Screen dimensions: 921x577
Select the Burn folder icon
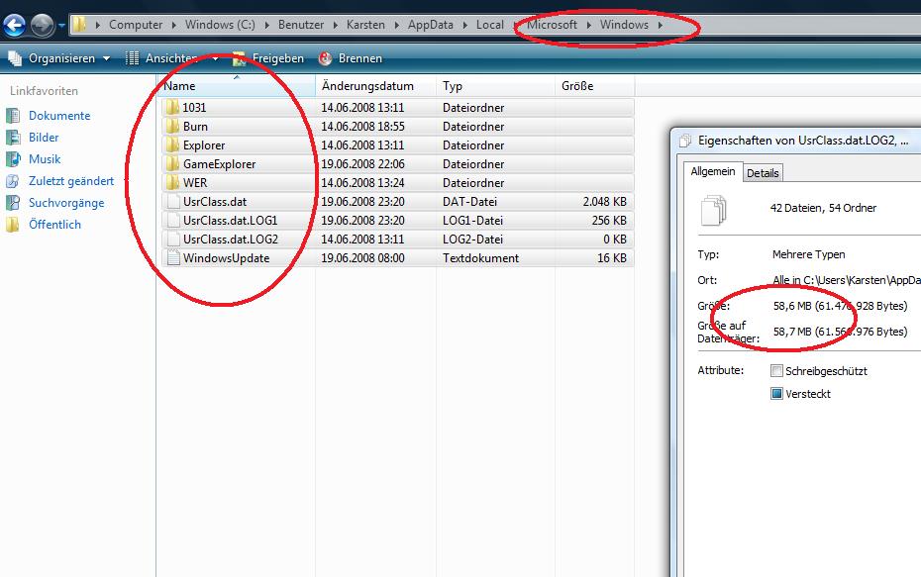click(x=172, y=127)
